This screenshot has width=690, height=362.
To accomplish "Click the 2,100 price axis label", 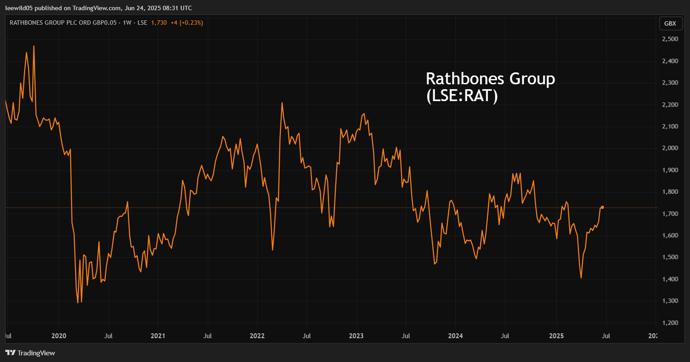I will point(670,126).
